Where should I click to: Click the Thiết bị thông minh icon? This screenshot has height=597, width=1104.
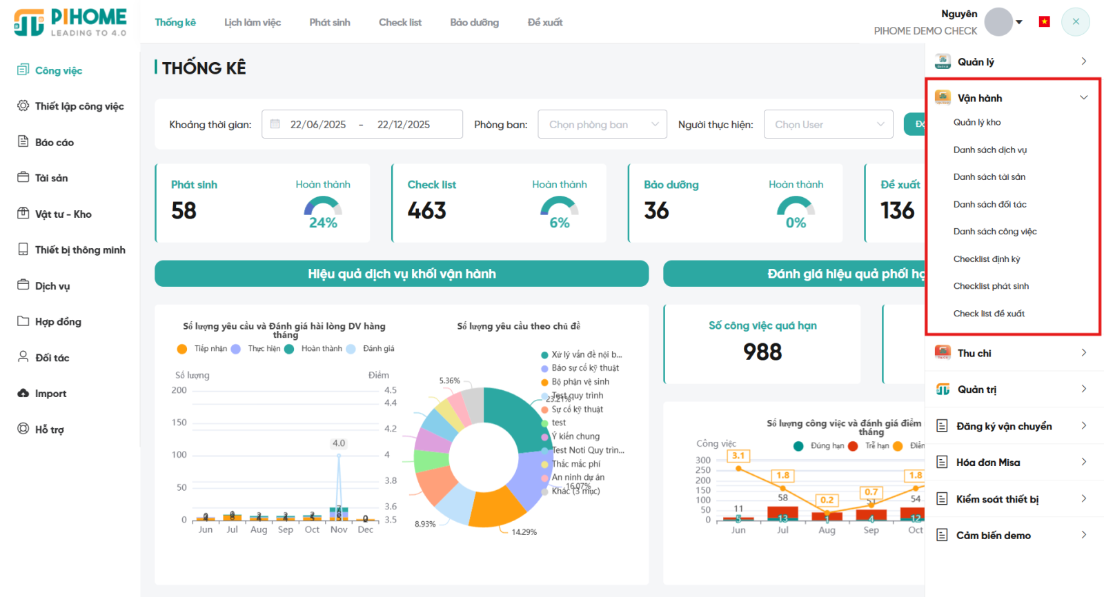pos(23,249)
